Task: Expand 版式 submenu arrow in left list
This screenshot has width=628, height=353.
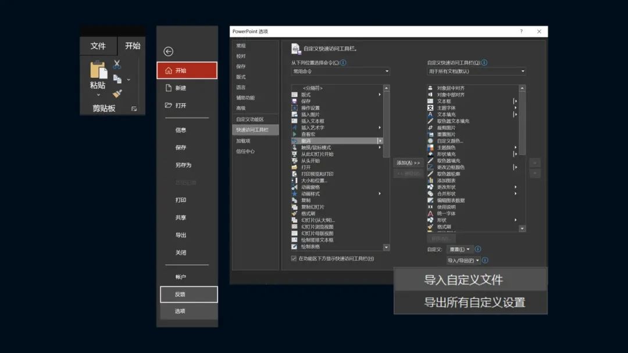Action: click(380, 95)
